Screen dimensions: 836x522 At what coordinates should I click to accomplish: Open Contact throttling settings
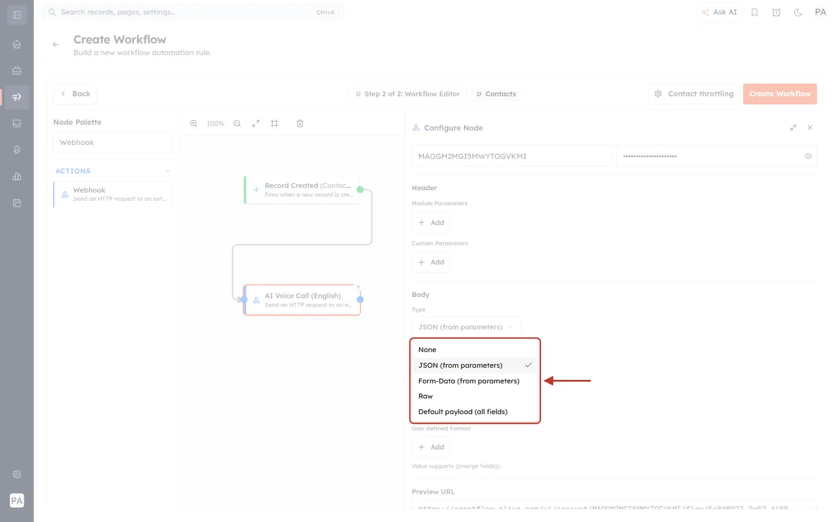[x=694, y=94]
